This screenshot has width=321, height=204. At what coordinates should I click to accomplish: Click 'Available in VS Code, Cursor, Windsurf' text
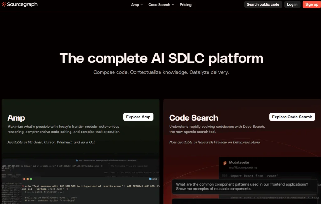[51, 142]
